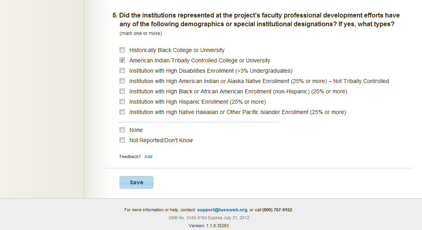Enable High American Indian or Alaska Native checkbox

point(122,81)
